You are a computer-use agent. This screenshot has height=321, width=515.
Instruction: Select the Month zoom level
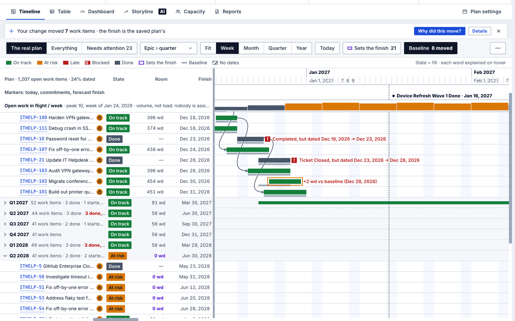pos(251,48)
